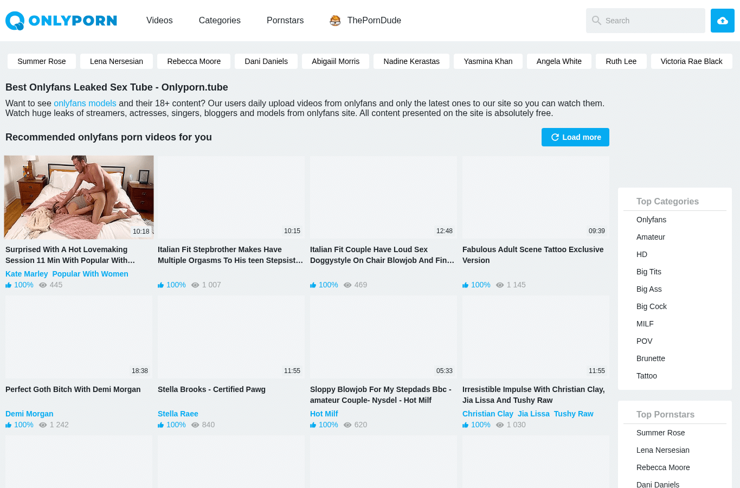Open the Tushy Raw tag link
The image size is (740, 488).
point(574,414)
